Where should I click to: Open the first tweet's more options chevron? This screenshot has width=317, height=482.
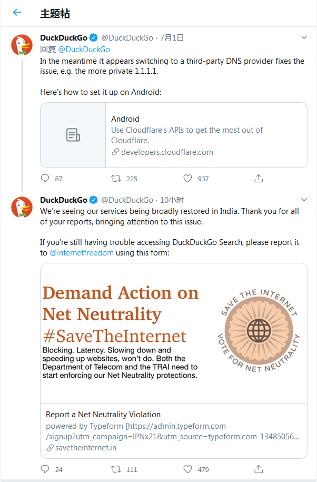pyautogui.click(x=304, y=38)
